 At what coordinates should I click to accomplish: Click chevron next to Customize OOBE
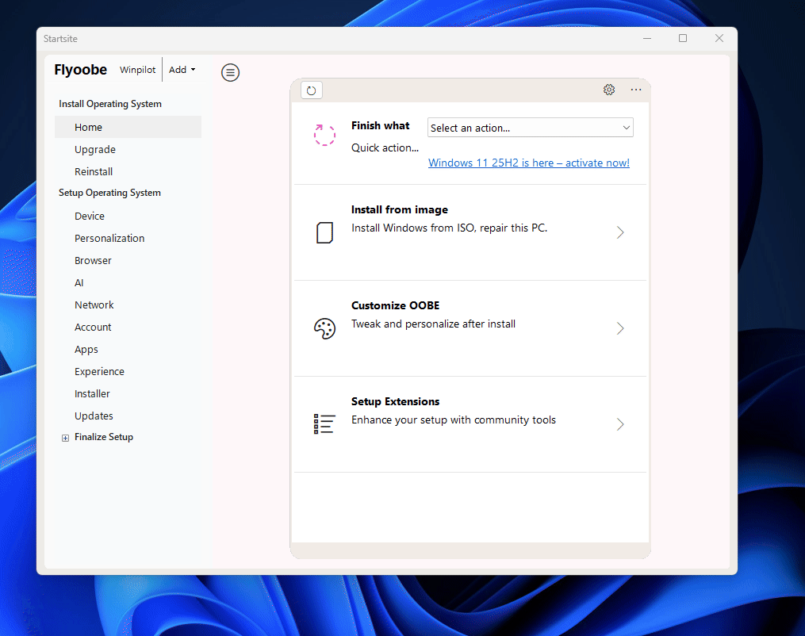tap(620, 328)
